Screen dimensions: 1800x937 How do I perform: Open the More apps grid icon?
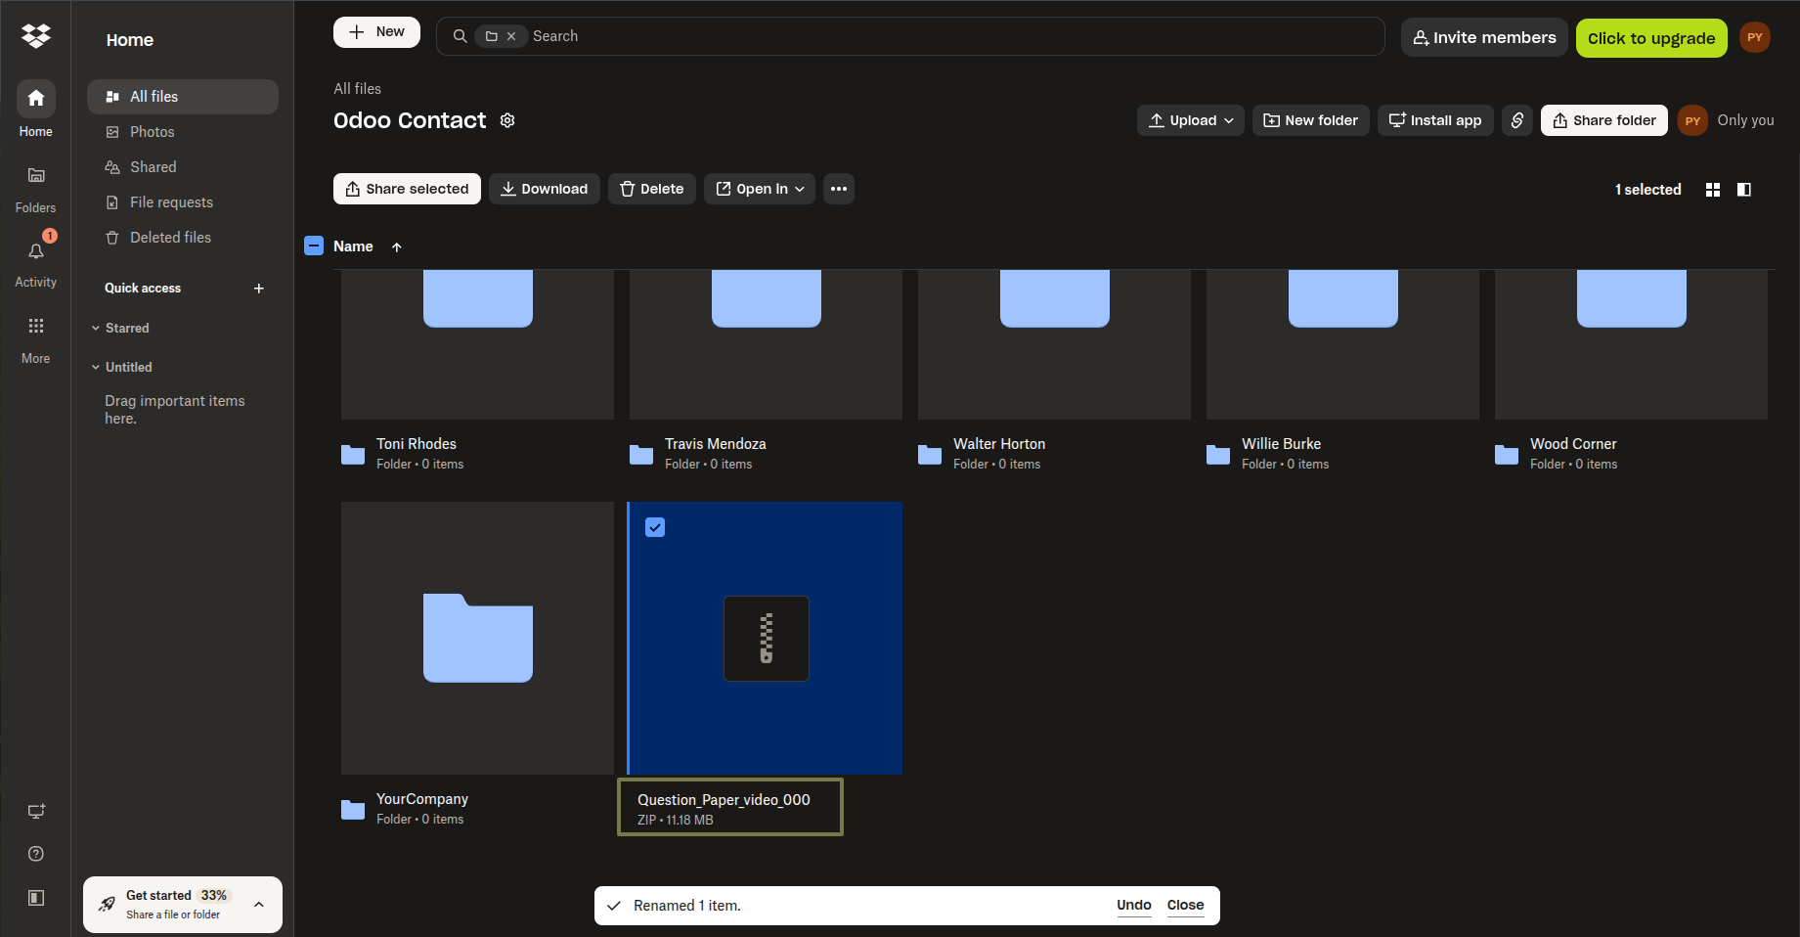pyautogui.click(x=36, y=326)
